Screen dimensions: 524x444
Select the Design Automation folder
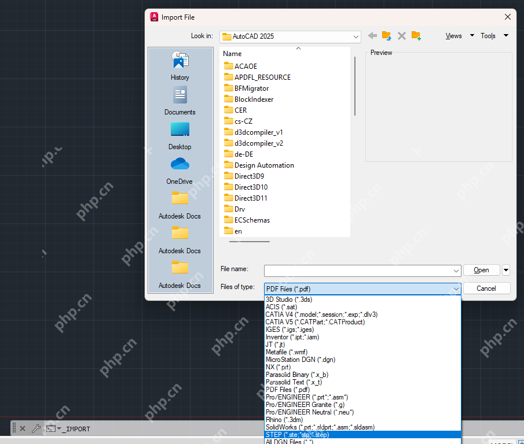[259, 165]
